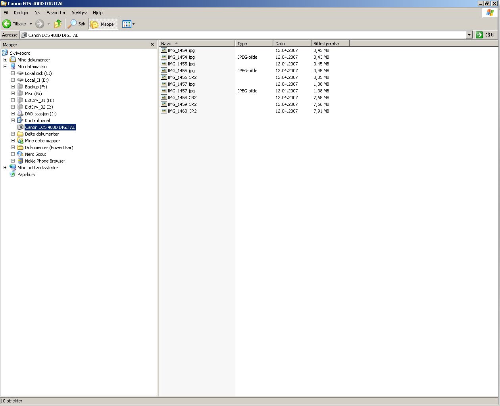Expand Local_II (E:) node
The height and width of the screenshot is (406, 500).
(13, 80)
